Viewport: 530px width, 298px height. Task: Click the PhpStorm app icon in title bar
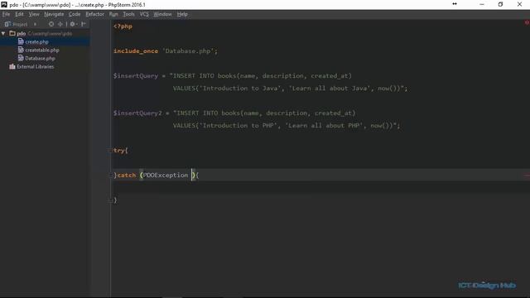pyautogui.click(x=4, y=4)
